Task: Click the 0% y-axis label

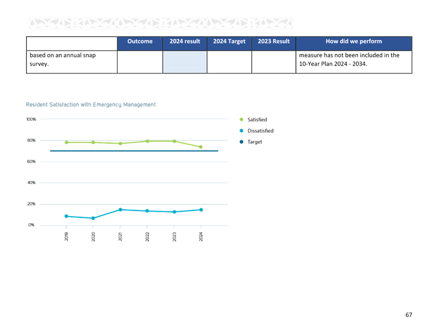Action: [31, 225]
